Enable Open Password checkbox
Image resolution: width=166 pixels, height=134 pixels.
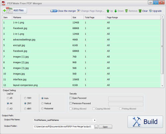70,98
